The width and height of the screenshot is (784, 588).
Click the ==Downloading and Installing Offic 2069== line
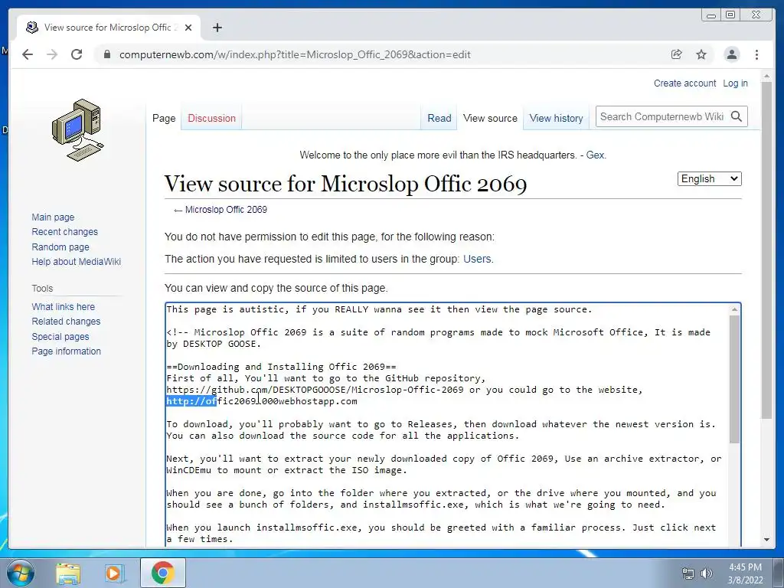click(281, 367)
